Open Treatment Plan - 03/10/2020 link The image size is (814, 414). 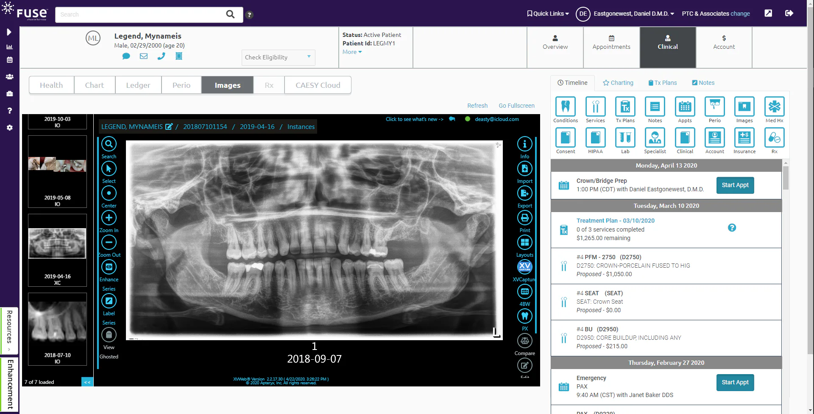pyautogui.click(x=616, y=221)
